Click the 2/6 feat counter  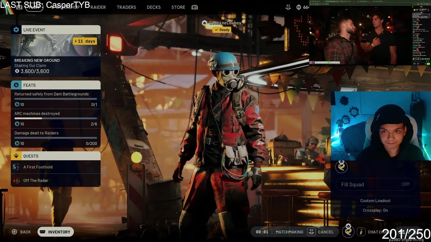(94, 124)
